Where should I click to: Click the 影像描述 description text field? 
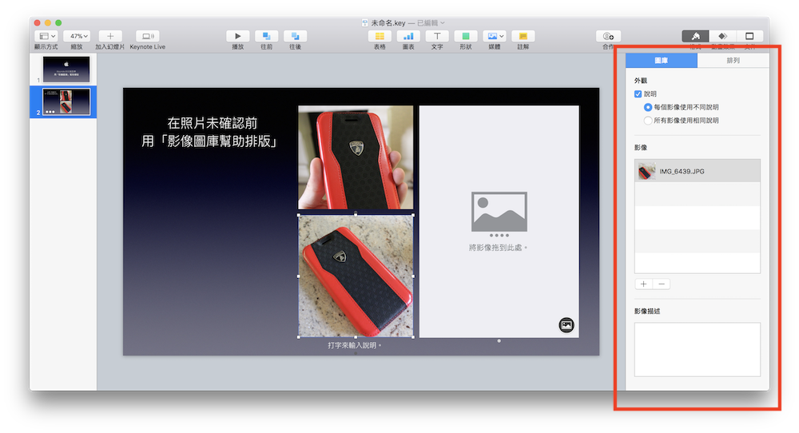pos(697,349)
